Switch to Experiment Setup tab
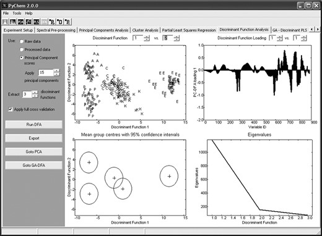The image size is (322, 236). 18,30
